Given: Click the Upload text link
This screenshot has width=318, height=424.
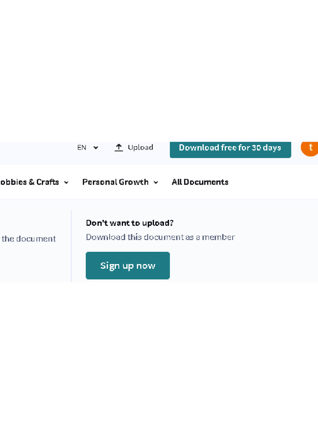Looking at the screenshot, I should click(x=140, y=147).
